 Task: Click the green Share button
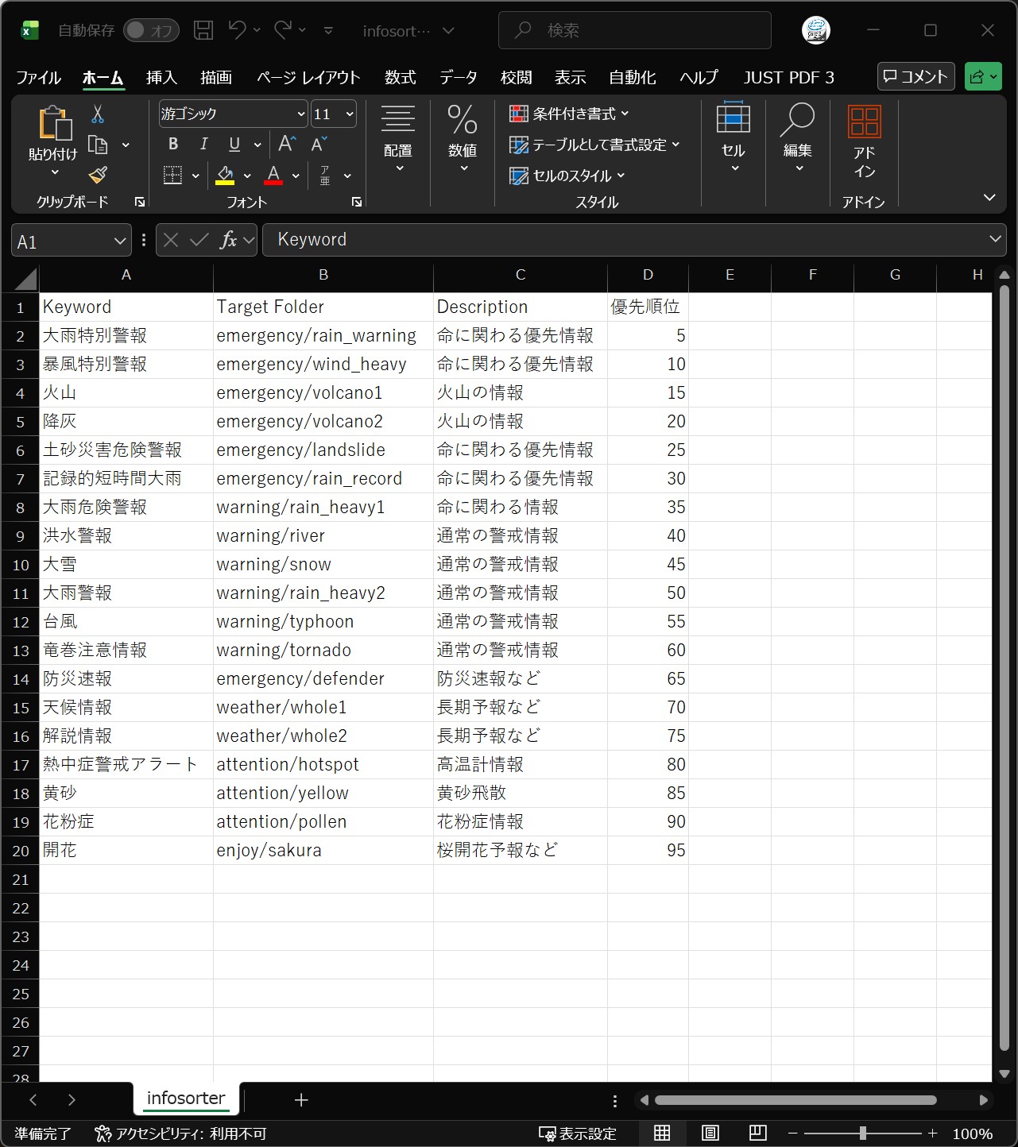[983, 76]
